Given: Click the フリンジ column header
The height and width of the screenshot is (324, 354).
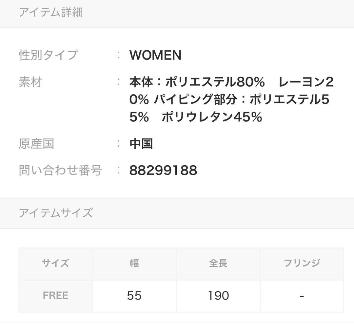Looking at the screenshot, I should pos(302,263).
